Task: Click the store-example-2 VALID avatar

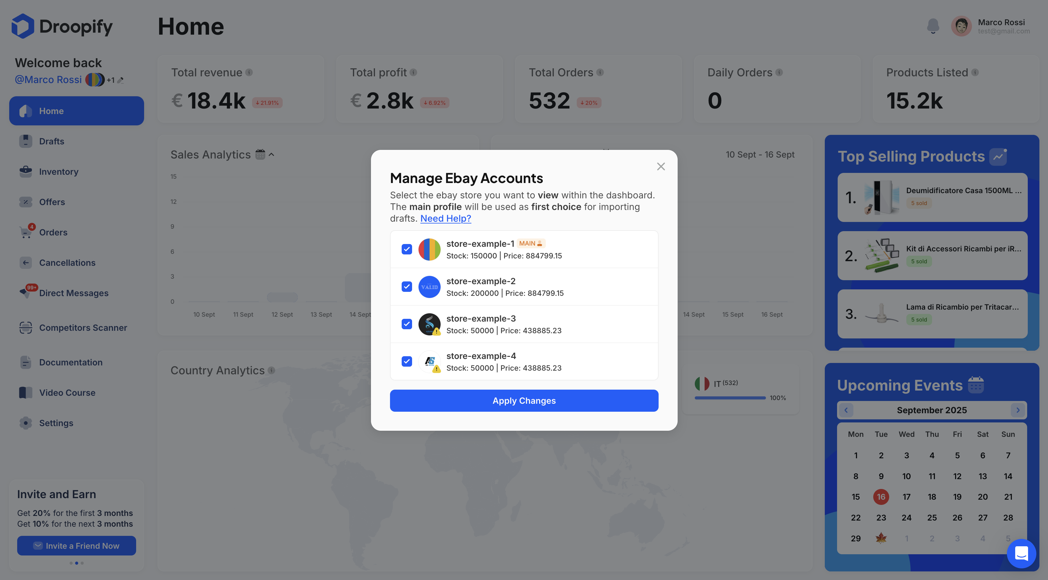Action: click(429, 287)
